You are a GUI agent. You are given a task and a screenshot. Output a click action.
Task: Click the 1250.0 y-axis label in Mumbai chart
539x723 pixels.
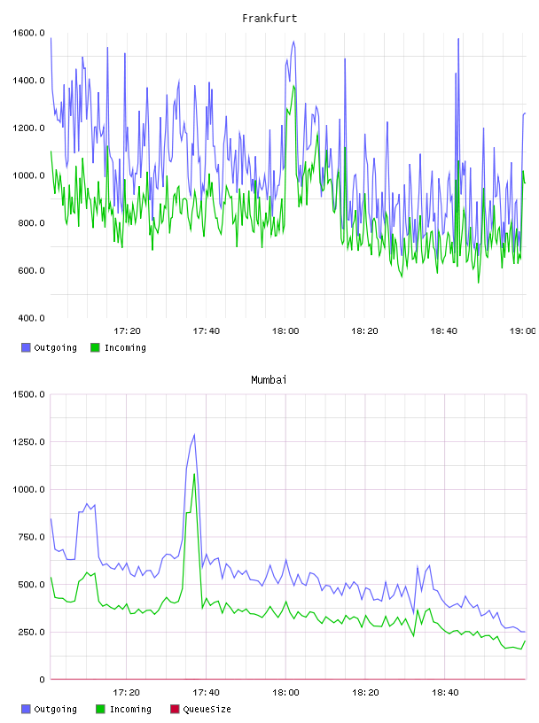point(28,442)
